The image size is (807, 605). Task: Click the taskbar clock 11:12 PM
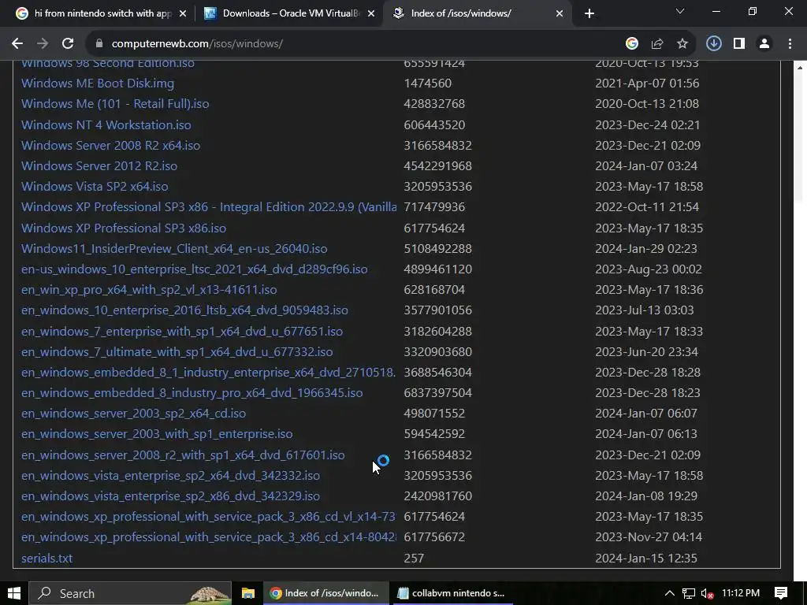pos(741,593)
